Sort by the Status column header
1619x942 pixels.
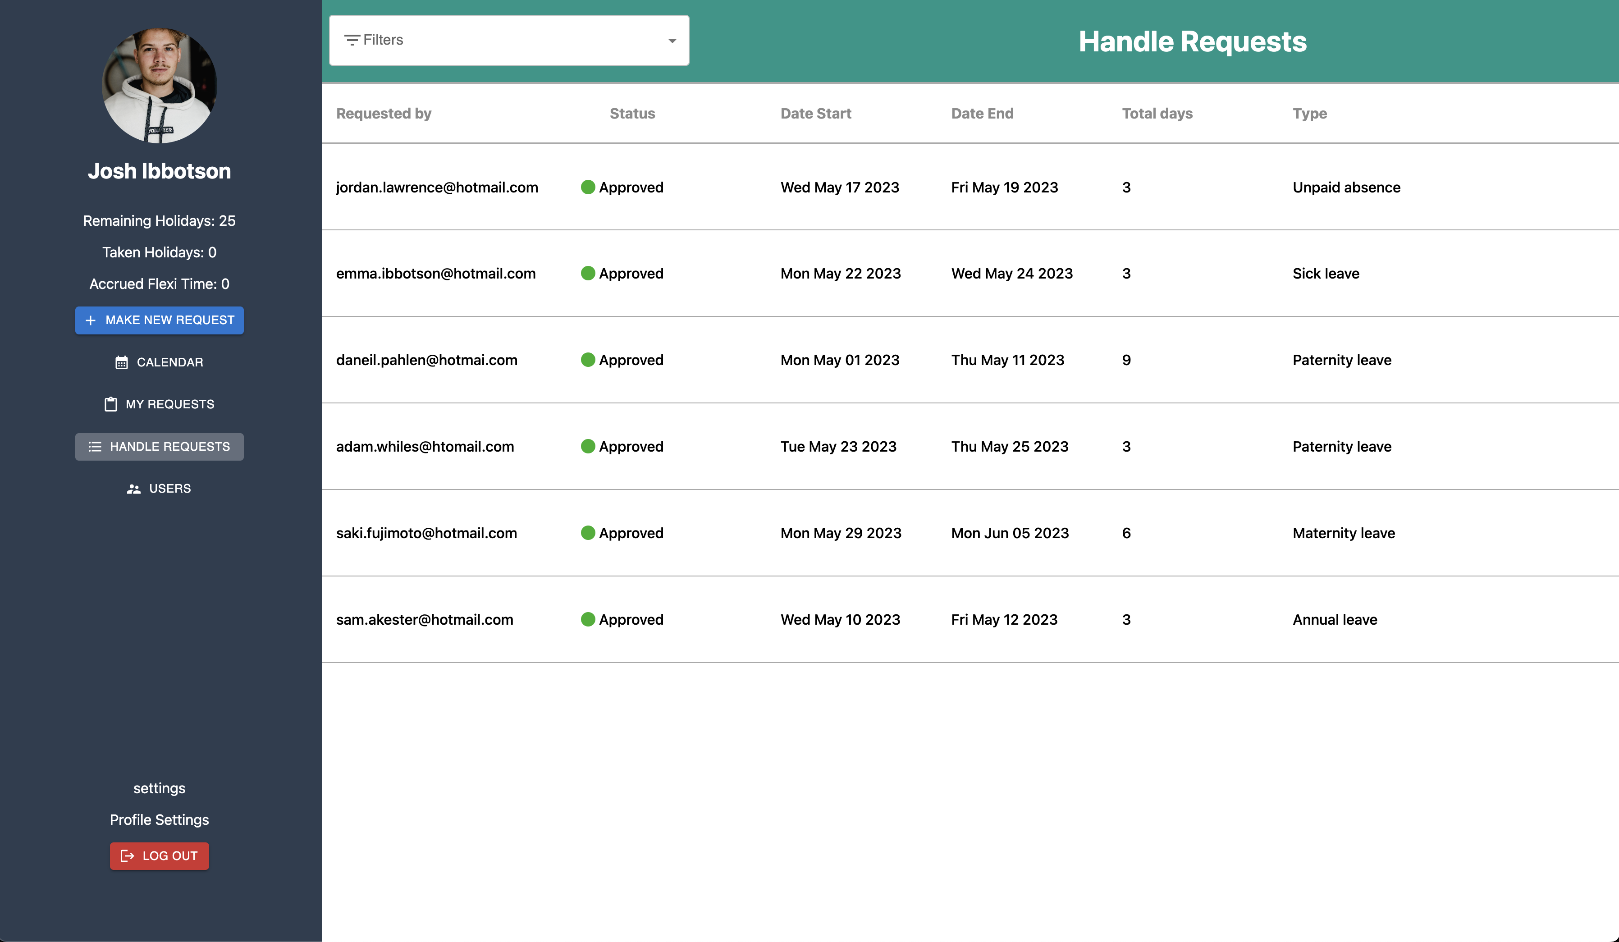coord(632,113)
